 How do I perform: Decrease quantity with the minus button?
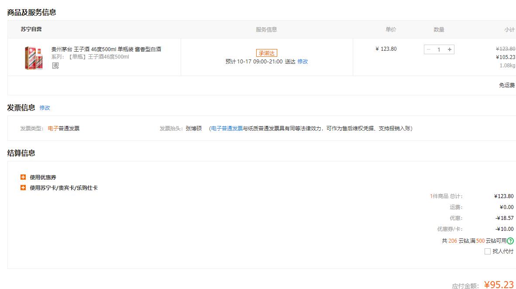pos(428,49)
